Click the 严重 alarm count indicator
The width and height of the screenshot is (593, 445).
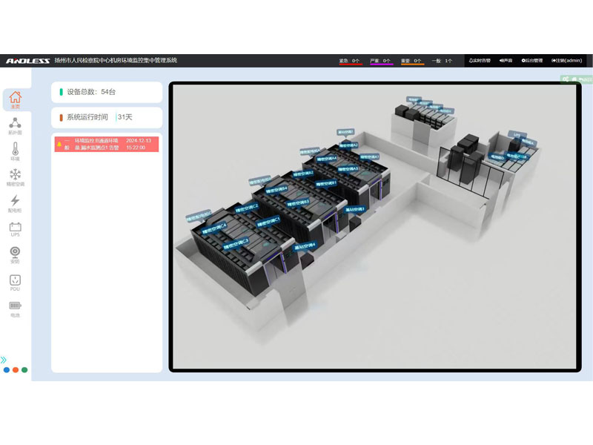tap(380, 62)
